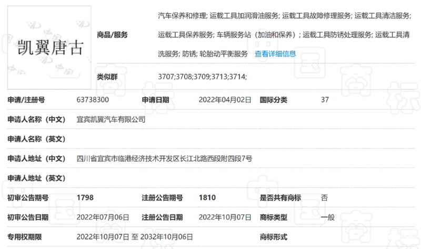Click the 商标形式 label
The image size is (421, 249).
pyautogui.click(x=273, y=237)
